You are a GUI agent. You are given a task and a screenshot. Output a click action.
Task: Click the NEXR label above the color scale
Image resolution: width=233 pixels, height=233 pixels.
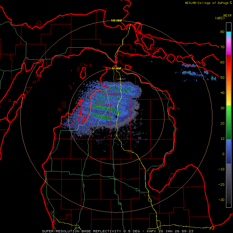pyautogui.click(x=228, y=16)
